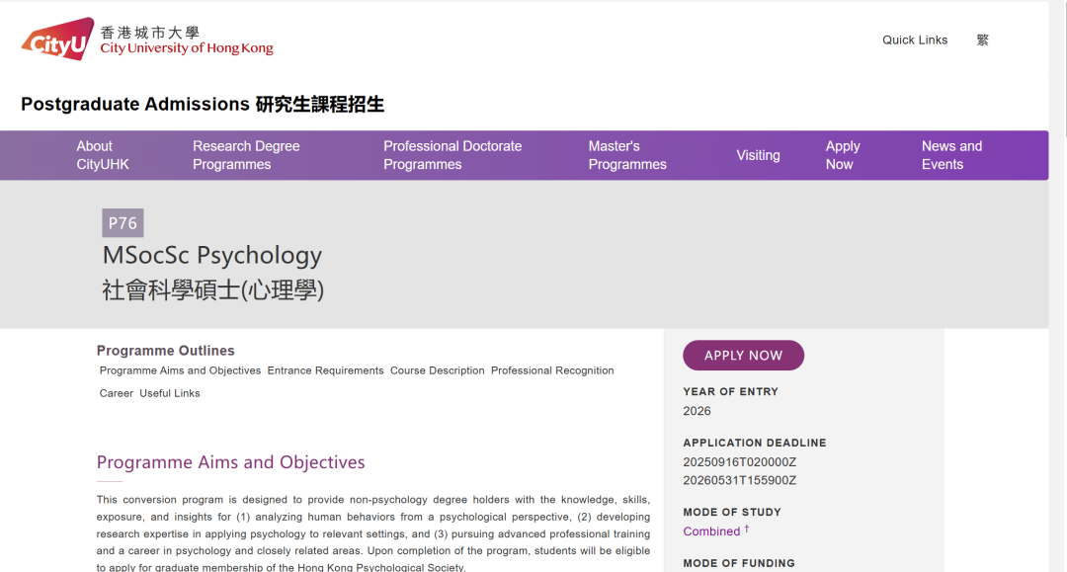Jump to Programme Aims and Objectives
The image size is (1067, 572).
click(x=180, y=370)
